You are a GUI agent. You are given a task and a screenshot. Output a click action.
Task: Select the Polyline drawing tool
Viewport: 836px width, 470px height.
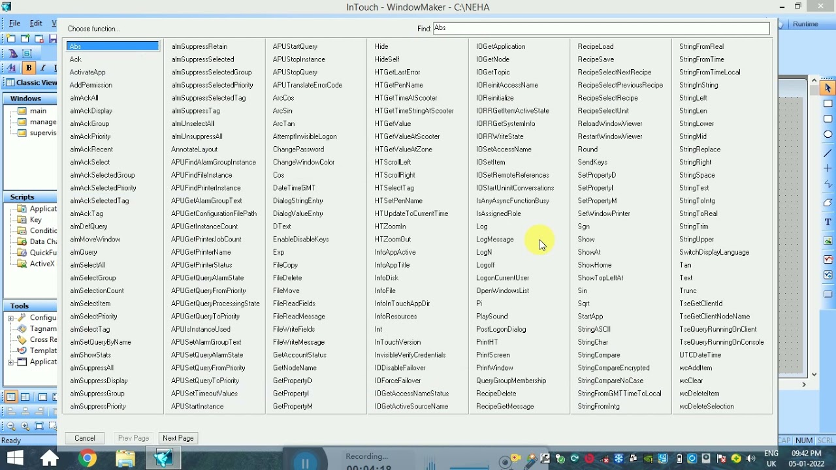(828, 185)
